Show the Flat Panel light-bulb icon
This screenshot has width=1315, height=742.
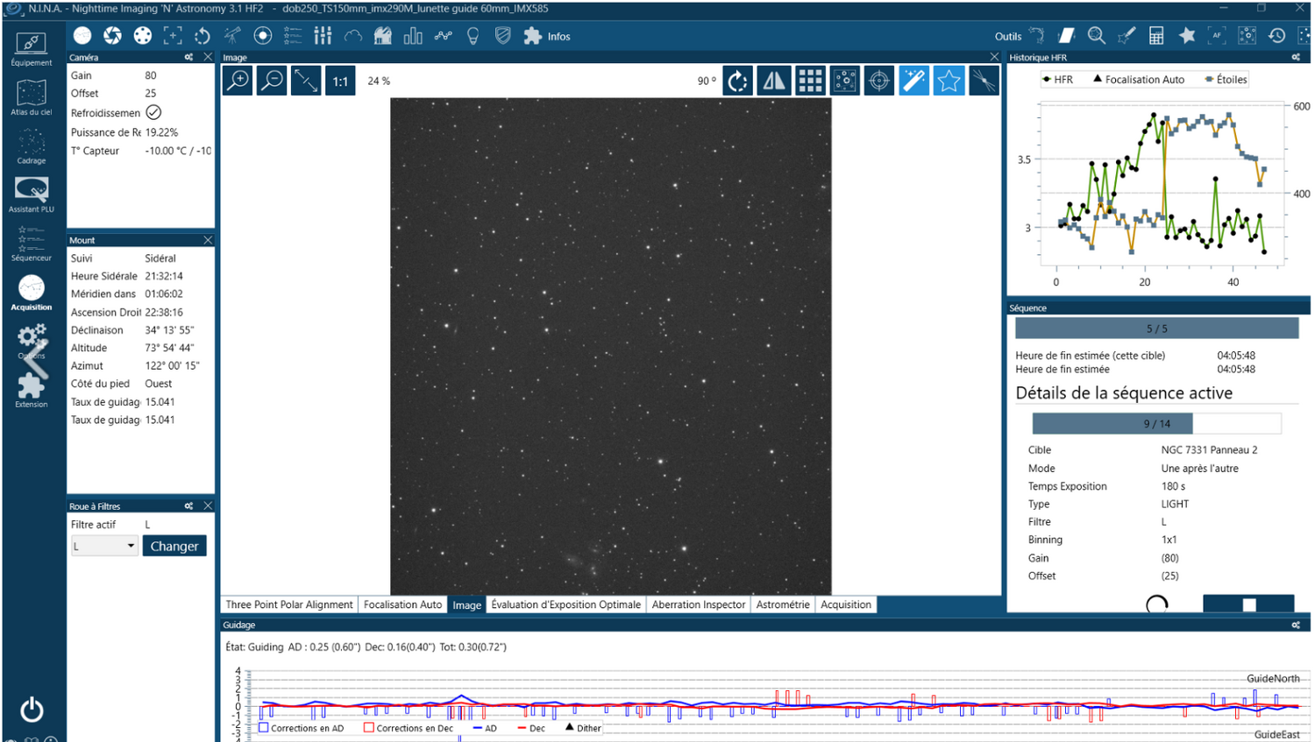(473, 36)
